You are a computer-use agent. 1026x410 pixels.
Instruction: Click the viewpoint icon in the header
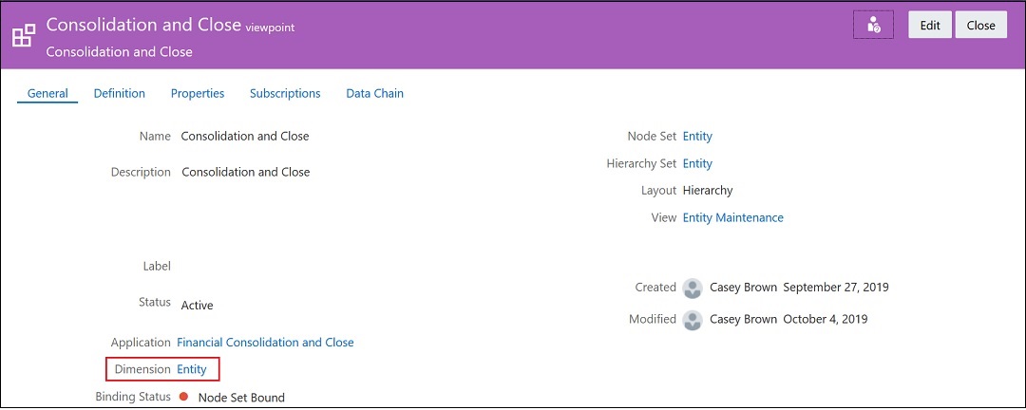click(24, 35)
